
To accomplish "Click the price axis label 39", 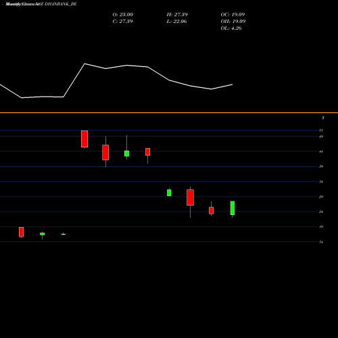I will pos(321,166).
